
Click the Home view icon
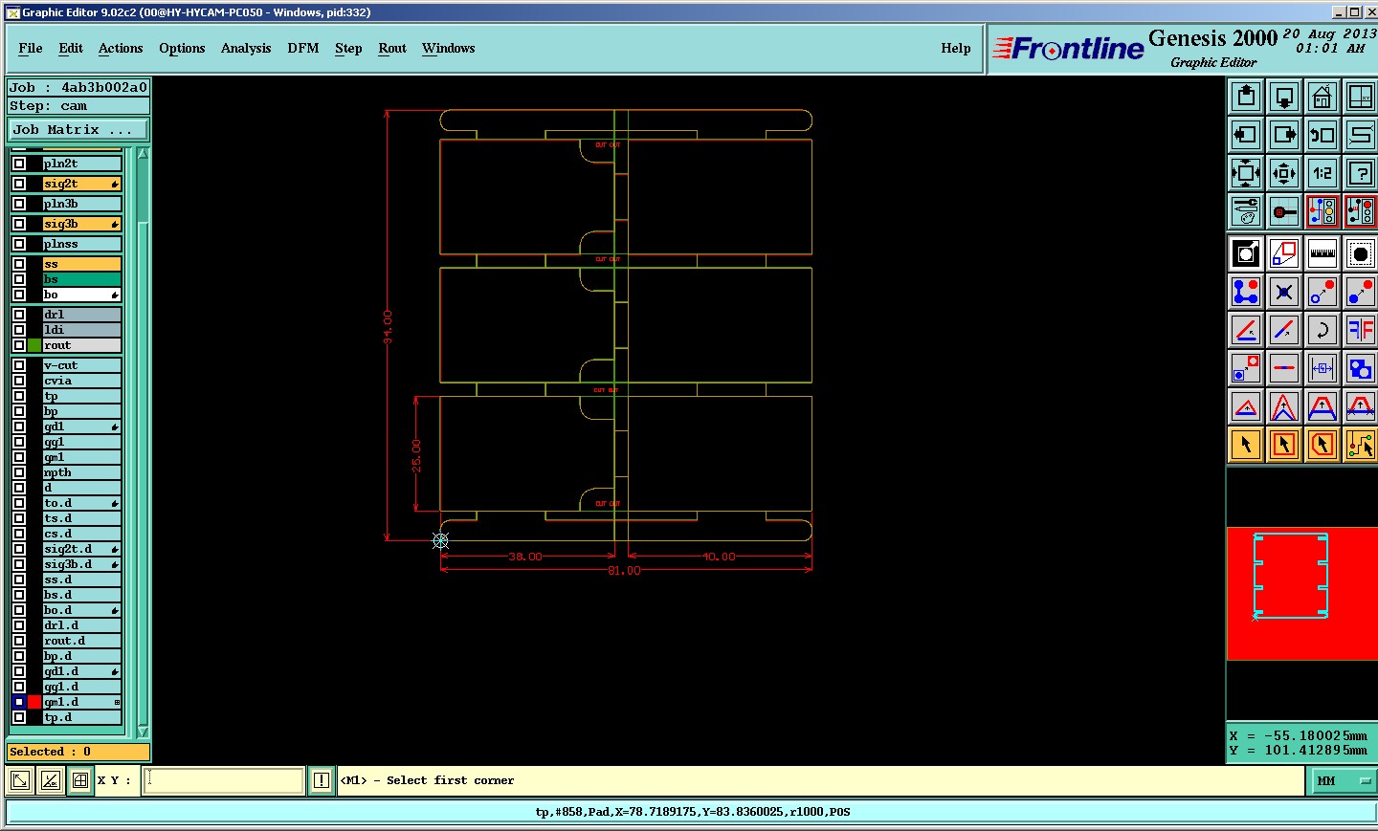pos(1322,97)
